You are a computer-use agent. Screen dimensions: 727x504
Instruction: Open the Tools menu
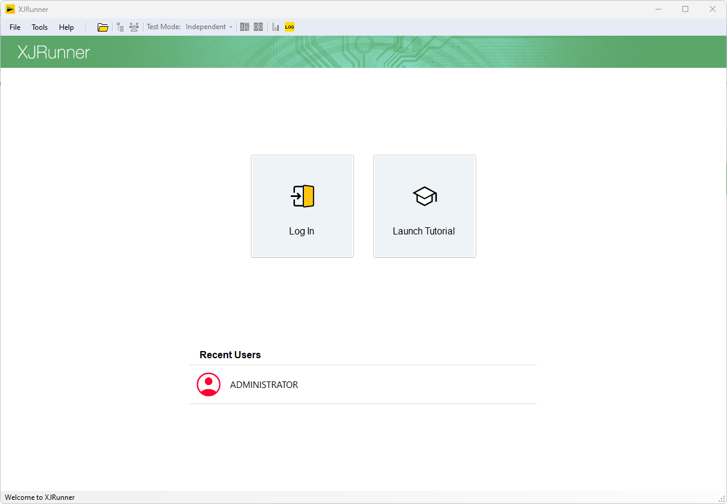[40, 27]
